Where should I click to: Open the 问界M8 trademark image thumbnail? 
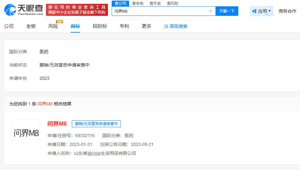coord(26,133)
